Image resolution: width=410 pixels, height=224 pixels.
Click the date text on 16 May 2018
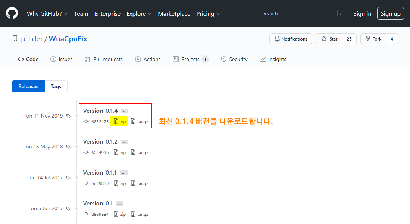[x=44, y=147]
